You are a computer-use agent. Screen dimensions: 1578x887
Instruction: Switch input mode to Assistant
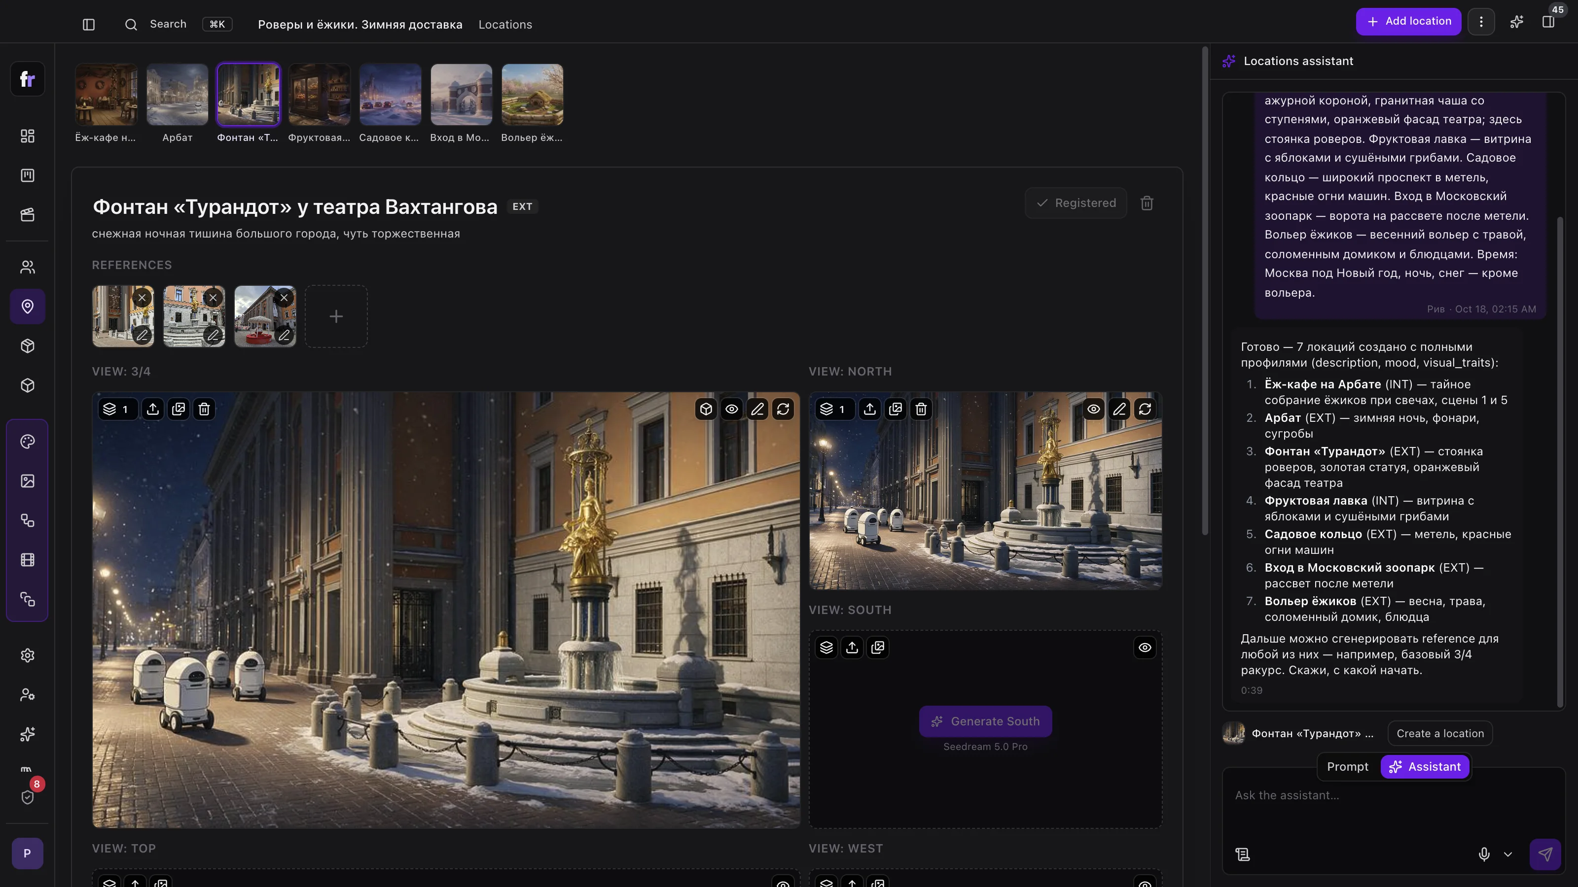1426,767
